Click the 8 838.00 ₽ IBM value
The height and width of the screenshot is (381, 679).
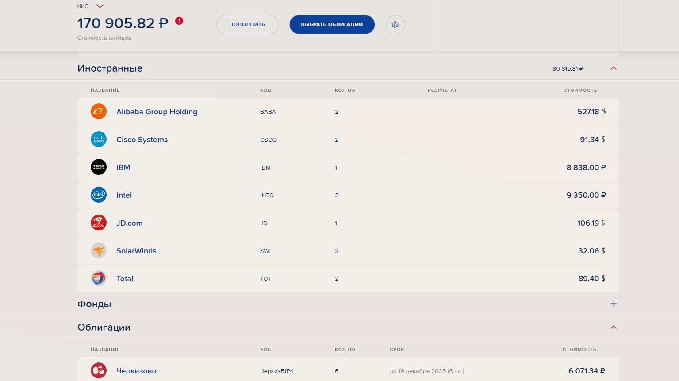[586, 167]
